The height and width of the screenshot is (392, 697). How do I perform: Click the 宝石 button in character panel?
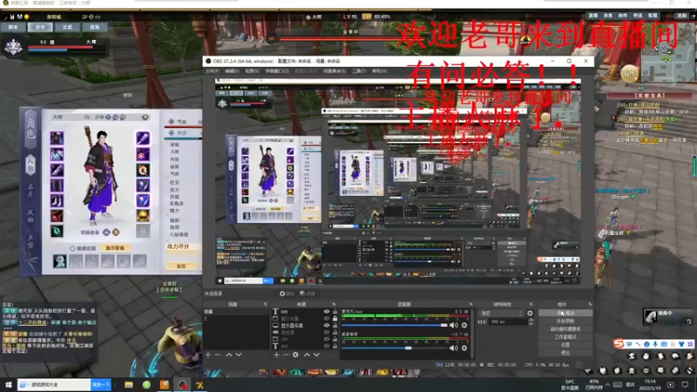click(180, 266)
